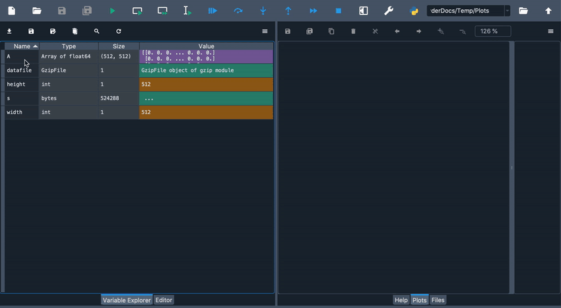Image resolution: width=561 pixels, height=308 pixels.
Task: Click the 126 % zoom level field
Action: [492, 31]
